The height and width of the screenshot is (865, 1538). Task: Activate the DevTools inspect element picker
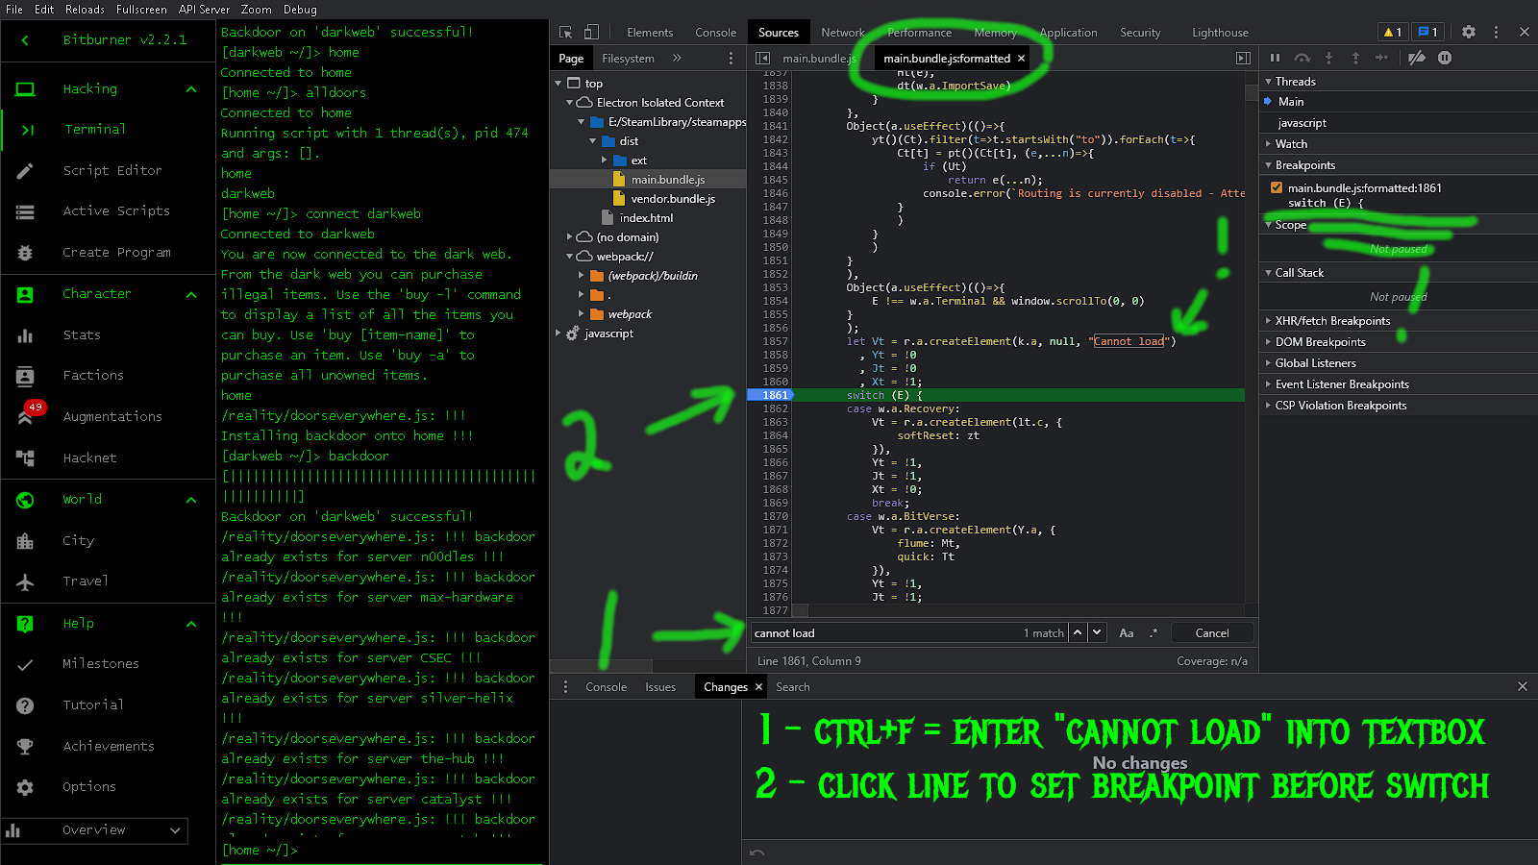(565, 33)
